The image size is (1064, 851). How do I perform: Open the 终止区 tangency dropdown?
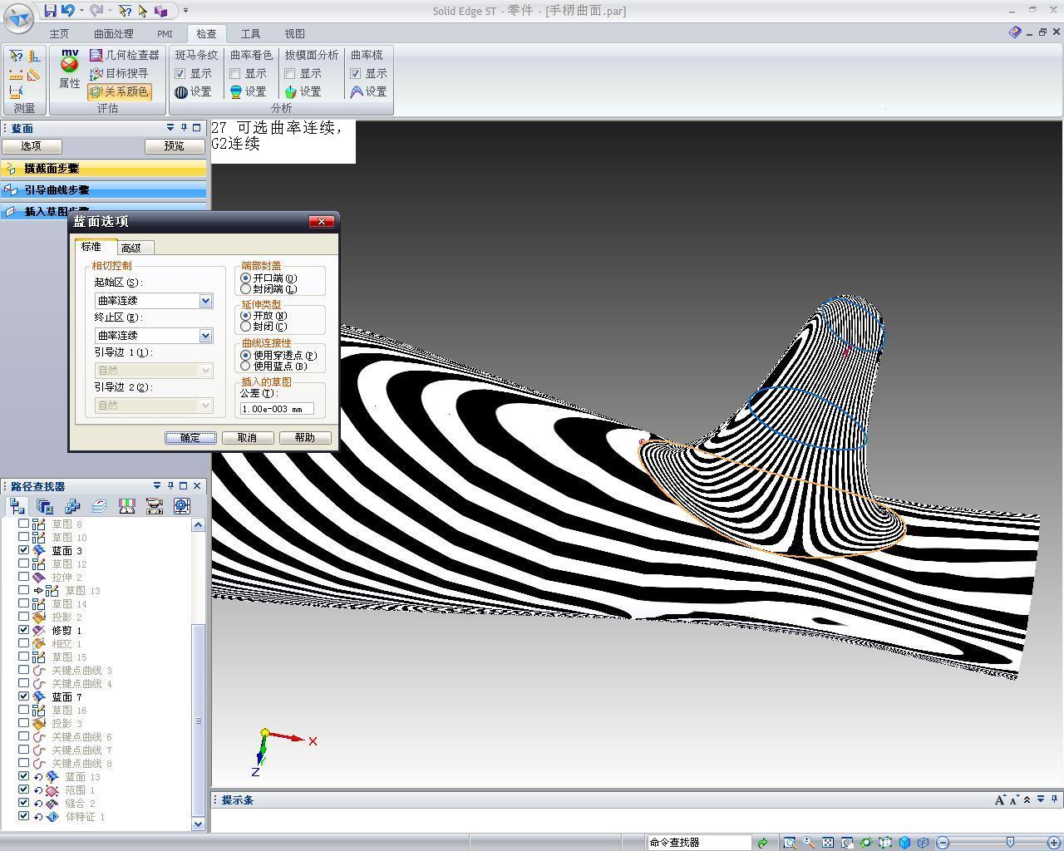tap(206, 336)
